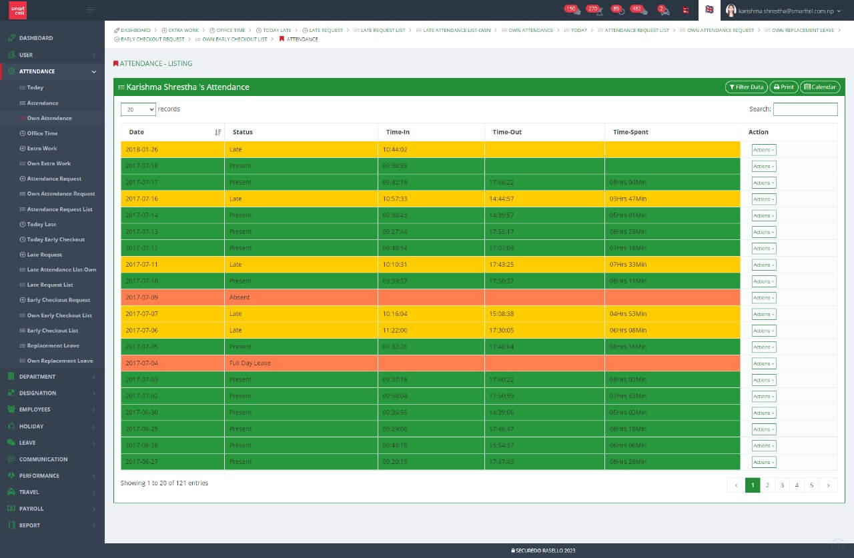
Task: Go to Own Extra Work sidebar item
Action: pos(48,163)
